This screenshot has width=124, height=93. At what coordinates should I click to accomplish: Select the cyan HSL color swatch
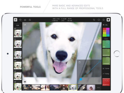tap(108, 35)
